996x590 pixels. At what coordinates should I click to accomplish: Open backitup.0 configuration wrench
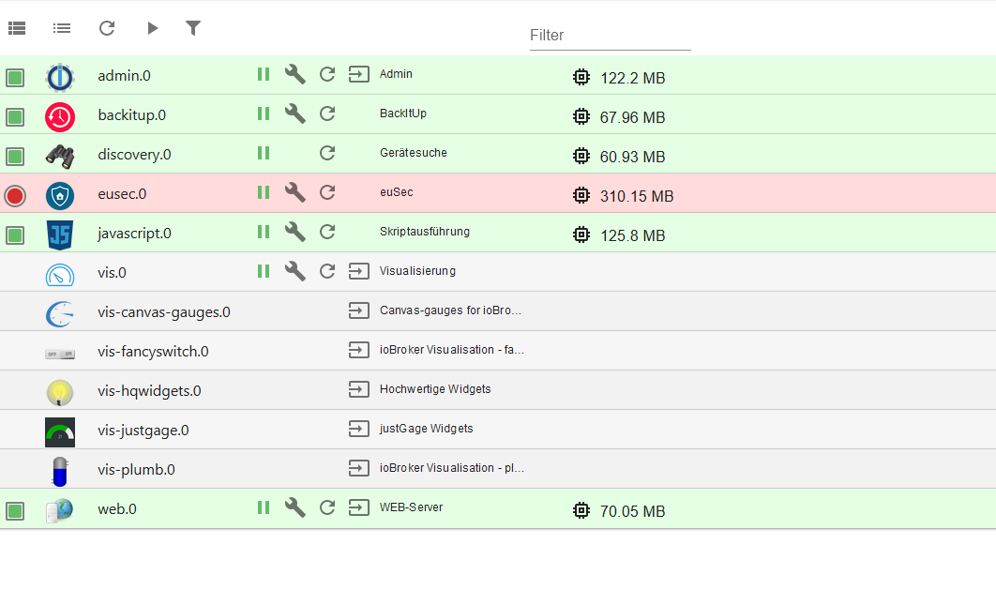(295, 113)
